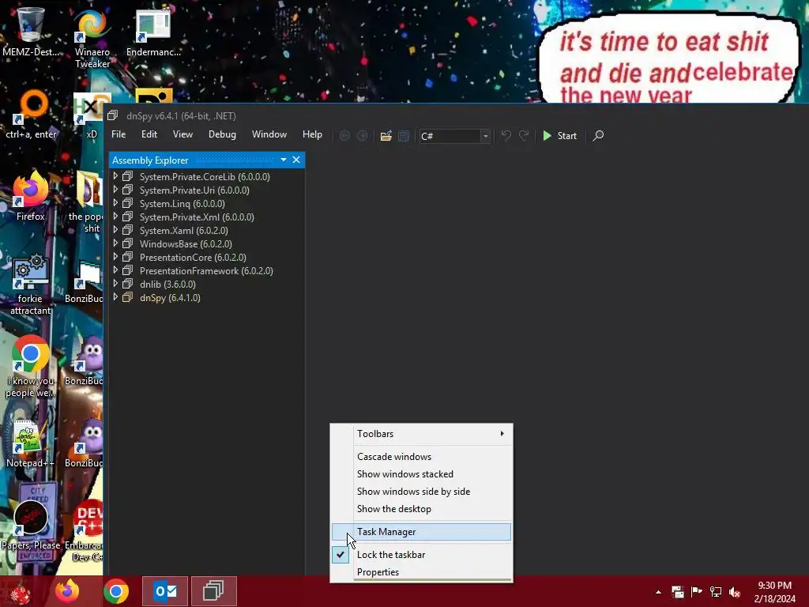This screenshot has height=607, width=809.
Task: Select the PresentationFramework (6.0.2.0) assembly
Action: [x=206, y=270]
